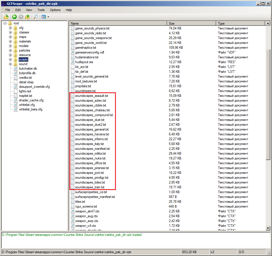This screenshot has width=272, height=256.
Task: Open the Tools menu
Action: 41,10
